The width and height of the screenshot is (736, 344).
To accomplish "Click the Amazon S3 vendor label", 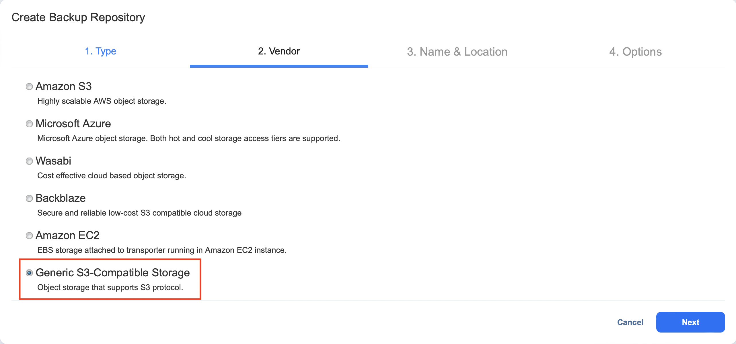I will [63, 86].
